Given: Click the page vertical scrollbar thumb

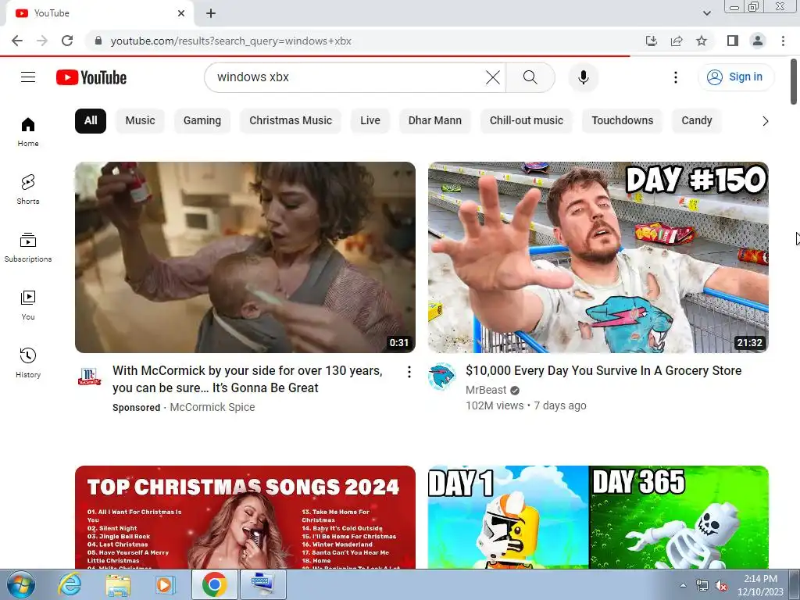Looking at the screenshot, I should [794, 81].
